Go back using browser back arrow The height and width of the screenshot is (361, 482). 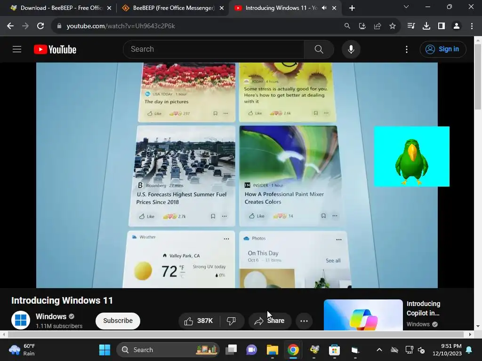point(10,26)
